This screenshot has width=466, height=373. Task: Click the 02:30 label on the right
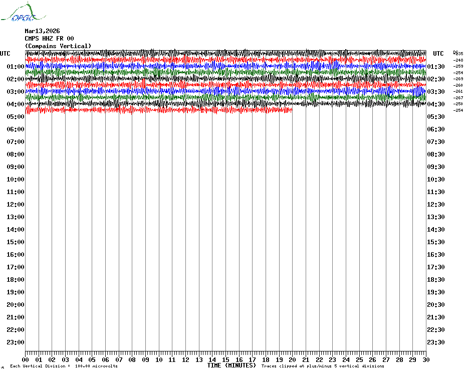tap(436, 79)
